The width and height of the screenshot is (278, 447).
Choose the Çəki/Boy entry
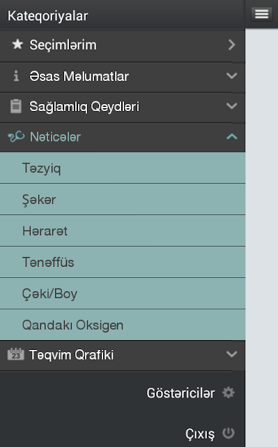coord(123,293)
